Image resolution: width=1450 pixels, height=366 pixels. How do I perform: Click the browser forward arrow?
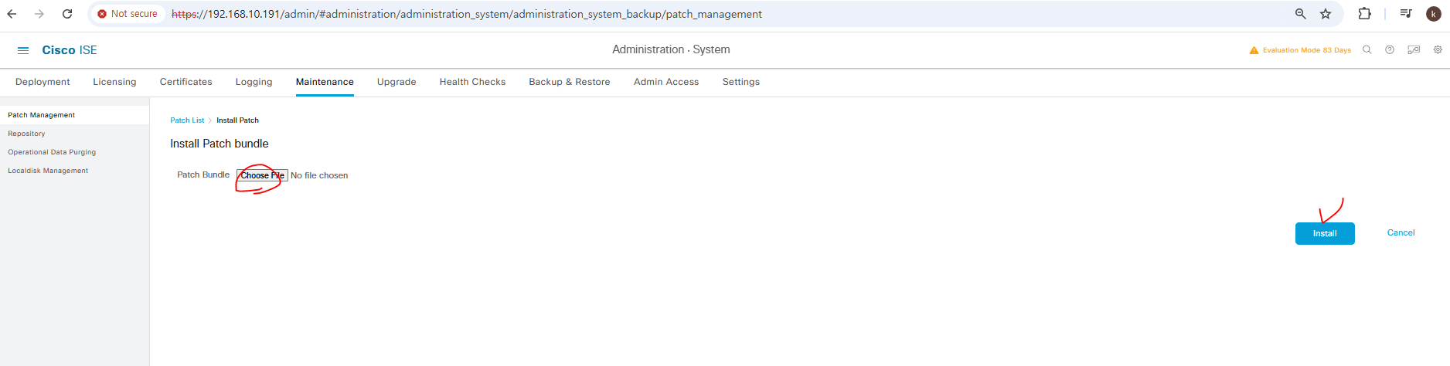(39, 14)
